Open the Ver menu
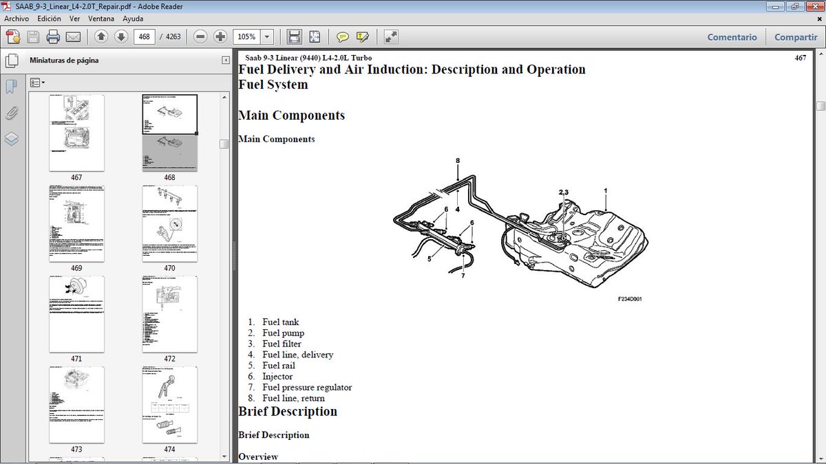Screen dimensions: 826x464 click(74, 19)
